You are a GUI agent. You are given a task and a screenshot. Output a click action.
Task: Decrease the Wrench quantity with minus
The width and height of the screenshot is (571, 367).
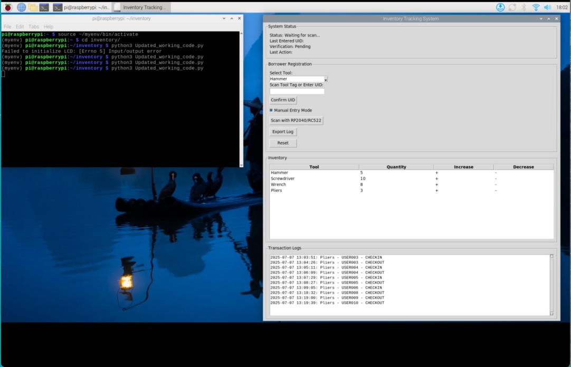pyautogui.click(x=496, y=185)
